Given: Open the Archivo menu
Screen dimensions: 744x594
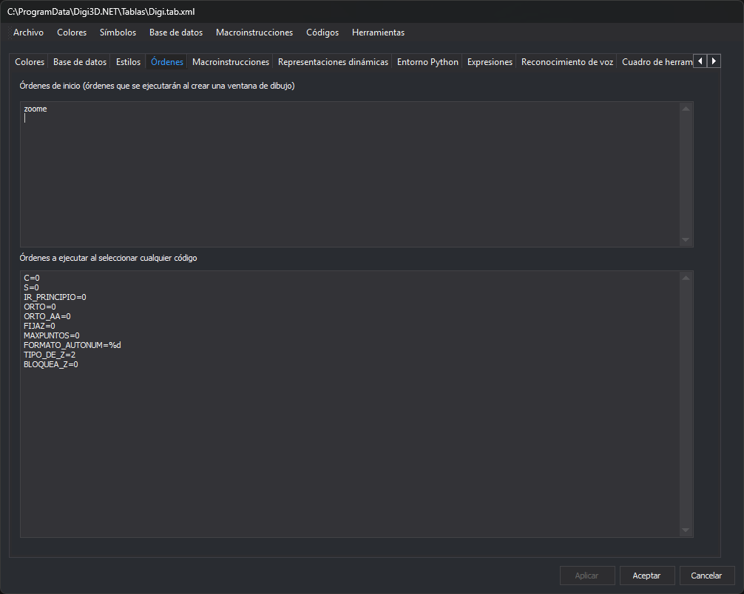Looking at the screenshot, I should (28, 33).
